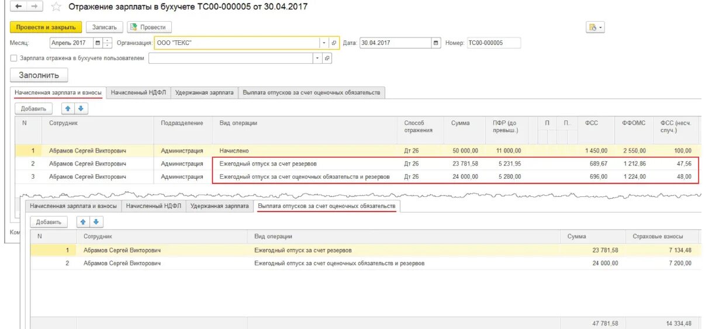Adjust month using the stepper arrows
Viewport: 712px width, 329px height.
click(107, 43)
